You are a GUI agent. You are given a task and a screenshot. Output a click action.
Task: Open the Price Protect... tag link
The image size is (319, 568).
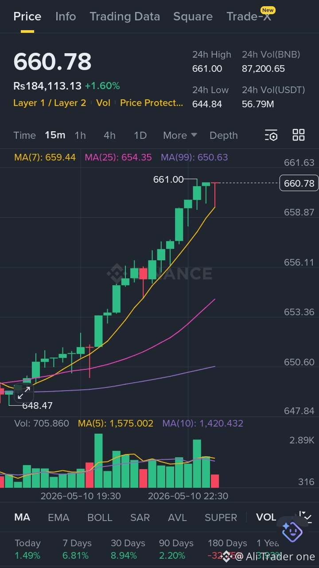[152, 103]
